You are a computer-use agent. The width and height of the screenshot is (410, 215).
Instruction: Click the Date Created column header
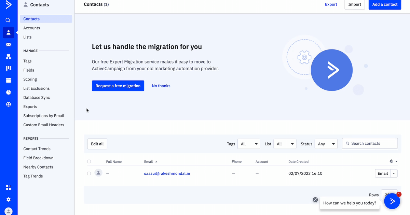298,161
